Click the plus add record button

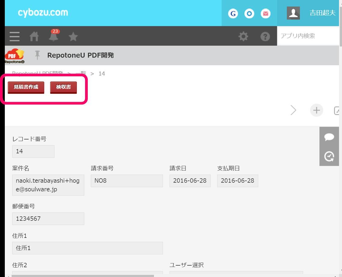point(316,110)
